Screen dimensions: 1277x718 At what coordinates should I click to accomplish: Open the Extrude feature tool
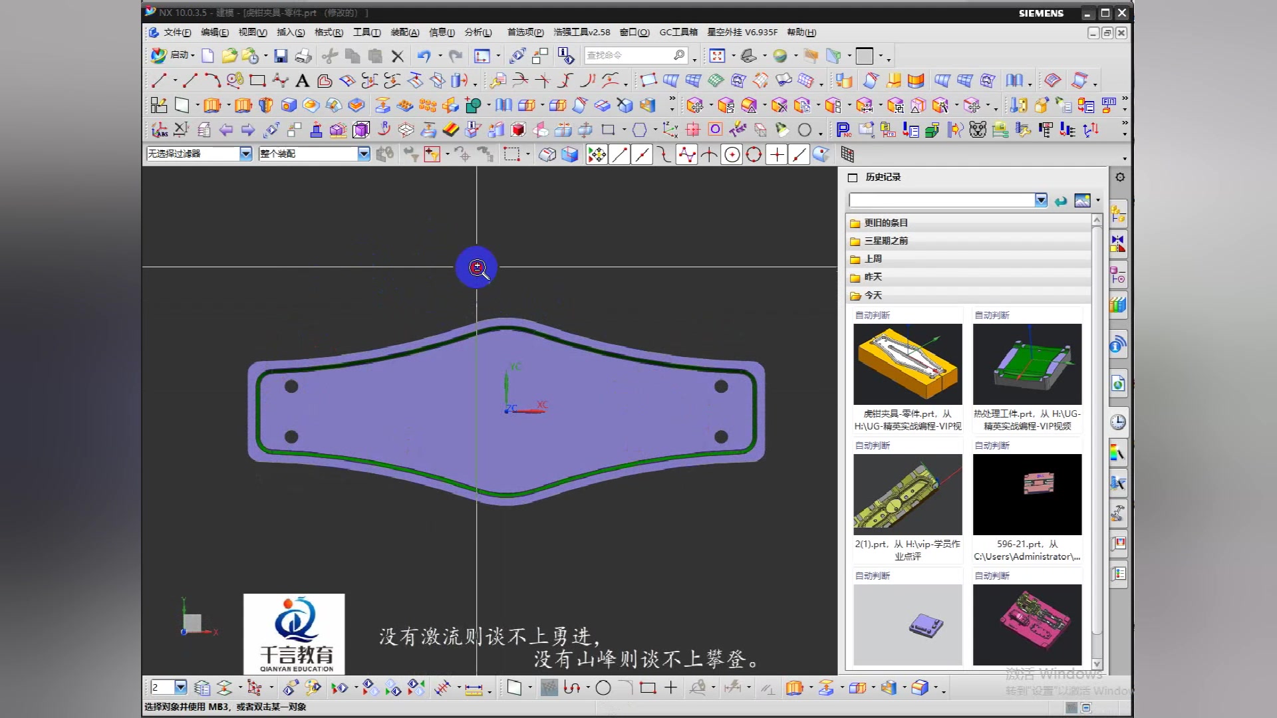(x=212, y=106)
